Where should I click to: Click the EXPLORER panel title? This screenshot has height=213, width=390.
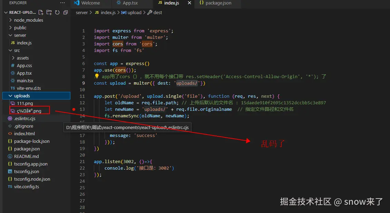(x=18, y=3)
